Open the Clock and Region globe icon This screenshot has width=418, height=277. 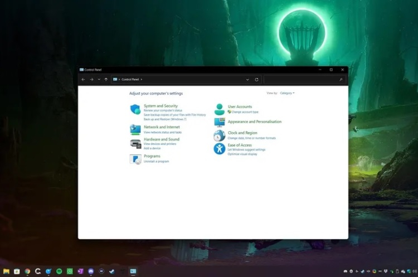tap(220, 135)
